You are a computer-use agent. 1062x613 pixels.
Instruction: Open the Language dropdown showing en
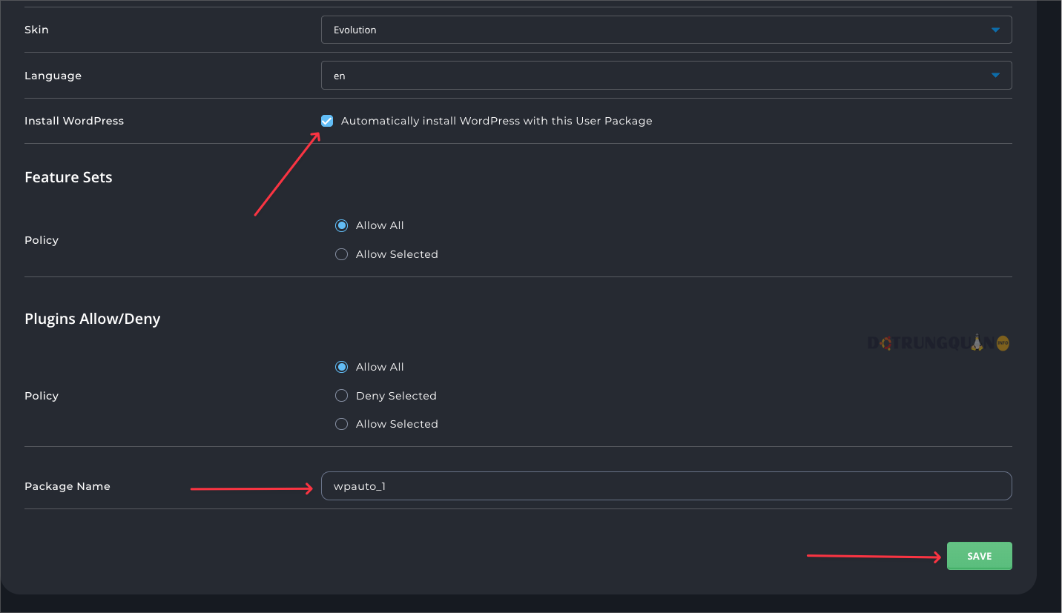point(666,76)
